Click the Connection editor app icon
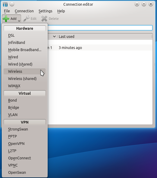Image resolution: width=157 pixels, height=178 pixels. pyautogui.click(x=5, y=5)
